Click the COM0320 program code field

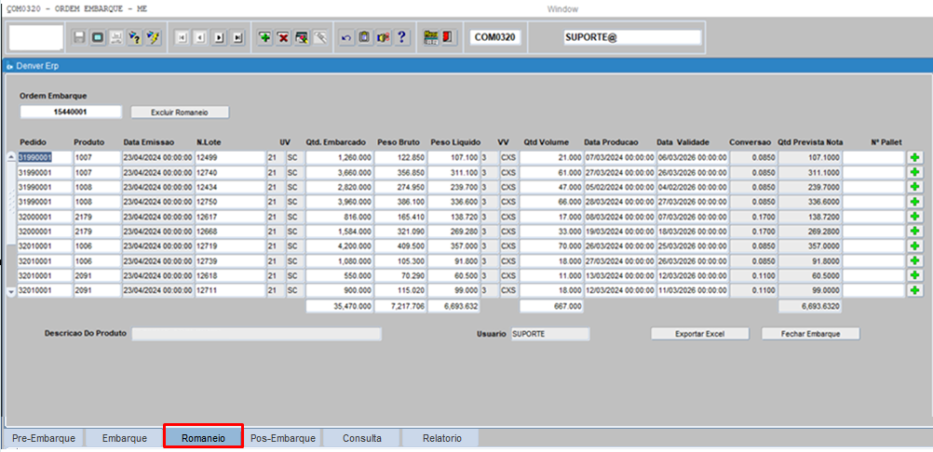click(x=495, y=37)
